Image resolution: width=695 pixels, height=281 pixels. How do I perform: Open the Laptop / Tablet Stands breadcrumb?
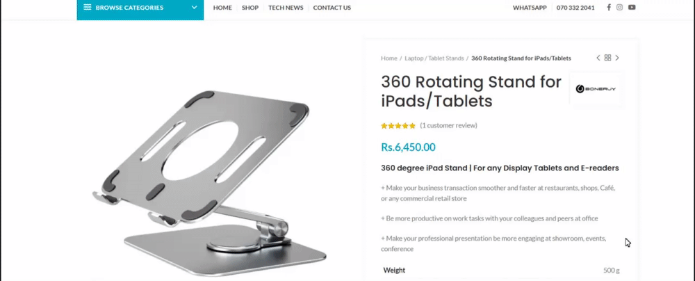tap(434, 58)
